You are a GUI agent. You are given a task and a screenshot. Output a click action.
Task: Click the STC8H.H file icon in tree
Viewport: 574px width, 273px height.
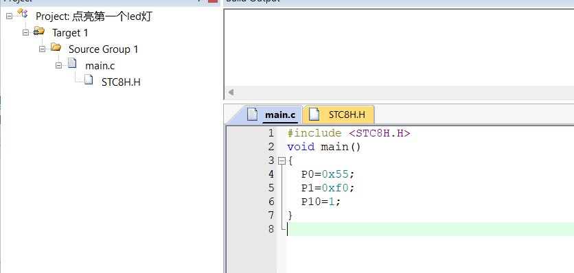[89, 80]
